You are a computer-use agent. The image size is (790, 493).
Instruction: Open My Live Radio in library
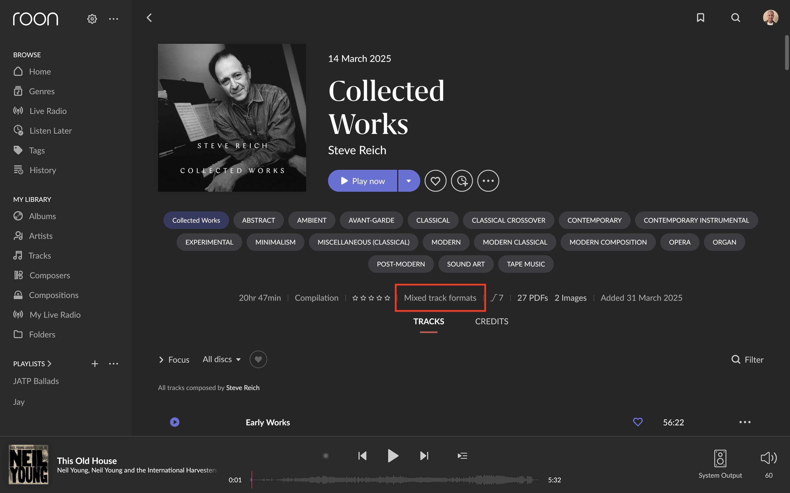pyautogui.click(x=47, y=315)
